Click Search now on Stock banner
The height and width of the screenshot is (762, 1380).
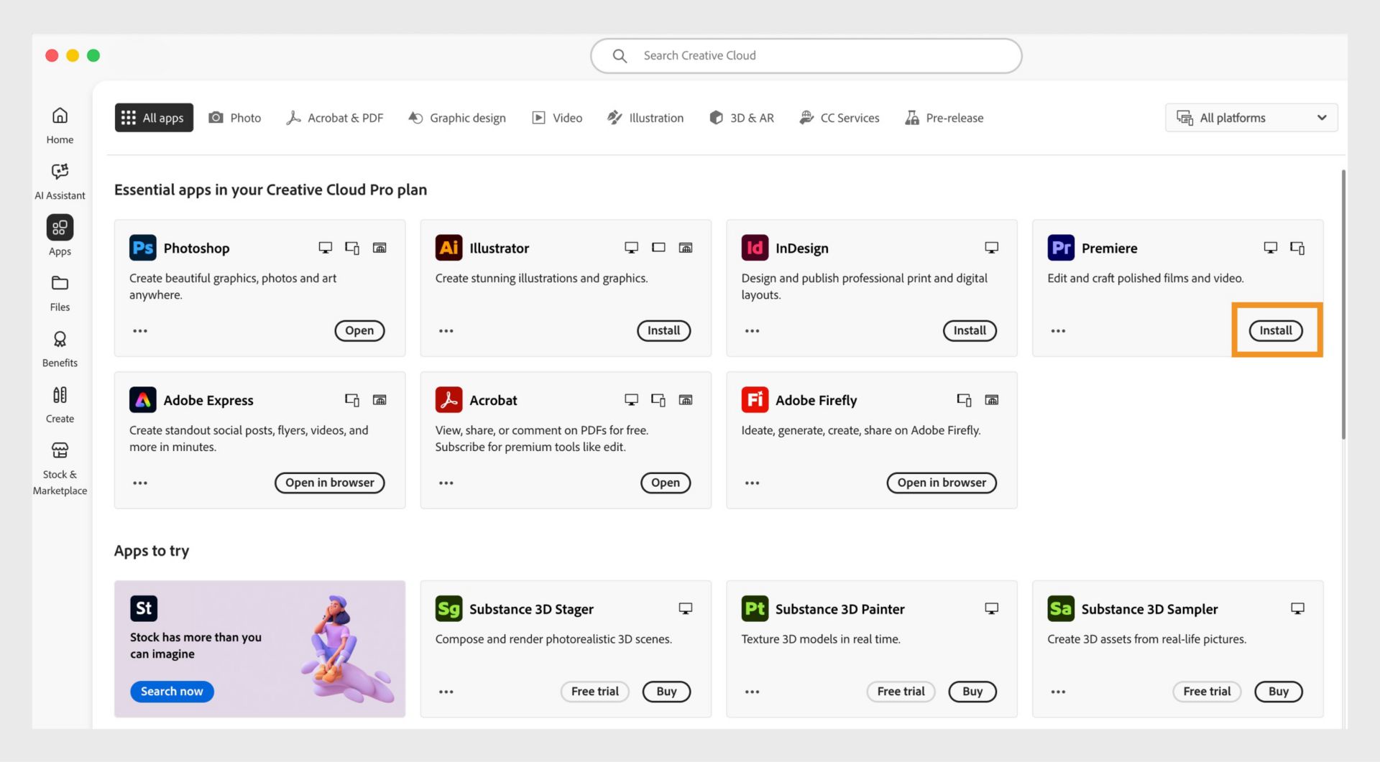click(x=172, y=692)
